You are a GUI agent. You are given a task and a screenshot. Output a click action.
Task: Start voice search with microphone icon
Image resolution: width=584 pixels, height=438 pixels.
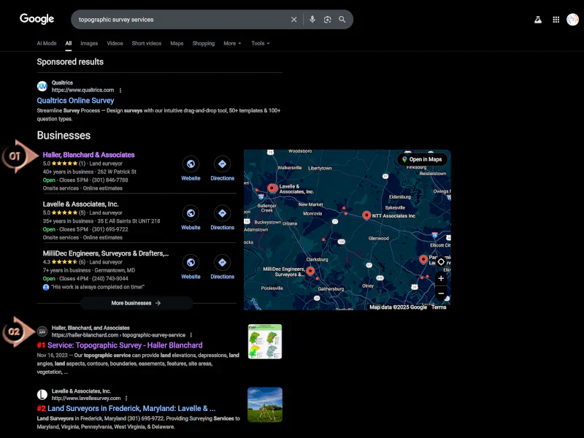pyautogui.click(x=312, y=20)
